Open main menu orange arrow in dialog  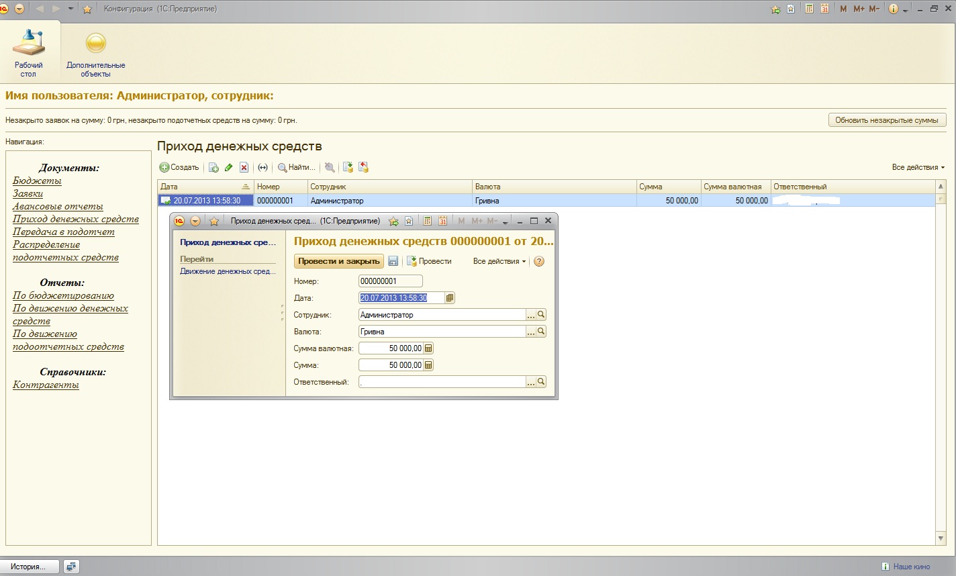(195, 221)
